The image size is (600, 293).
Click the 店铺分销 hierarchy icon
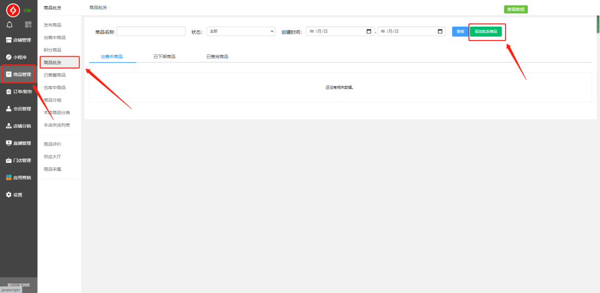[x=8, y=126]
